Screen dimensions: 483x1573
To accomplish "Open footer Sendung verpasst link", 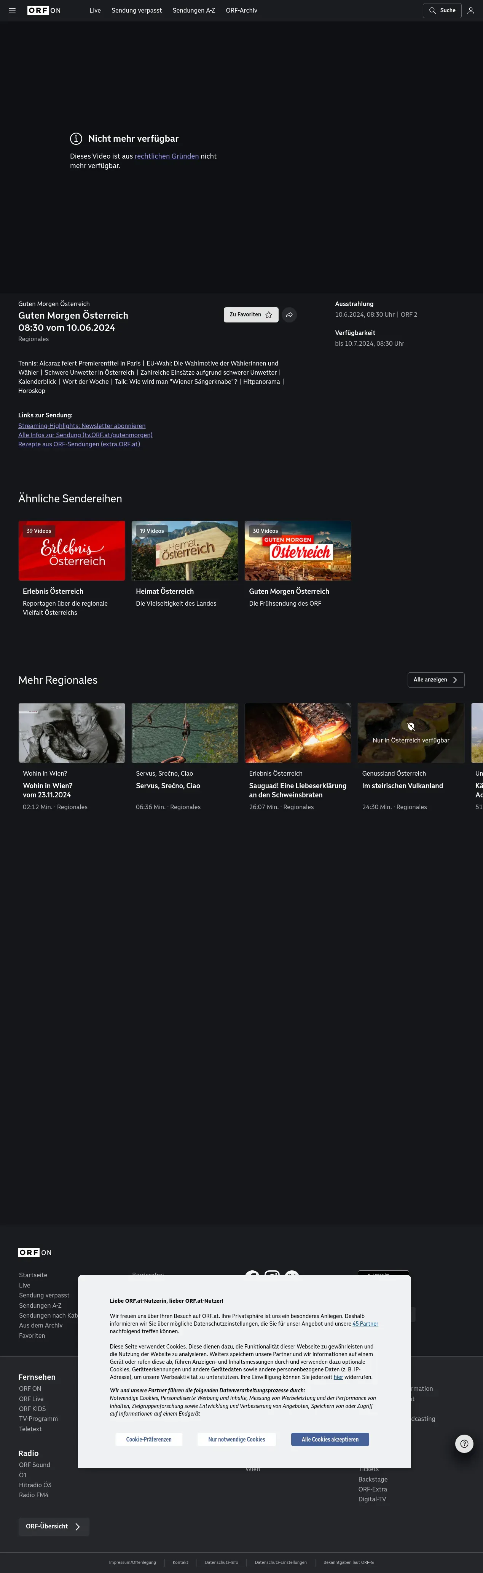I will [44, 1295].
